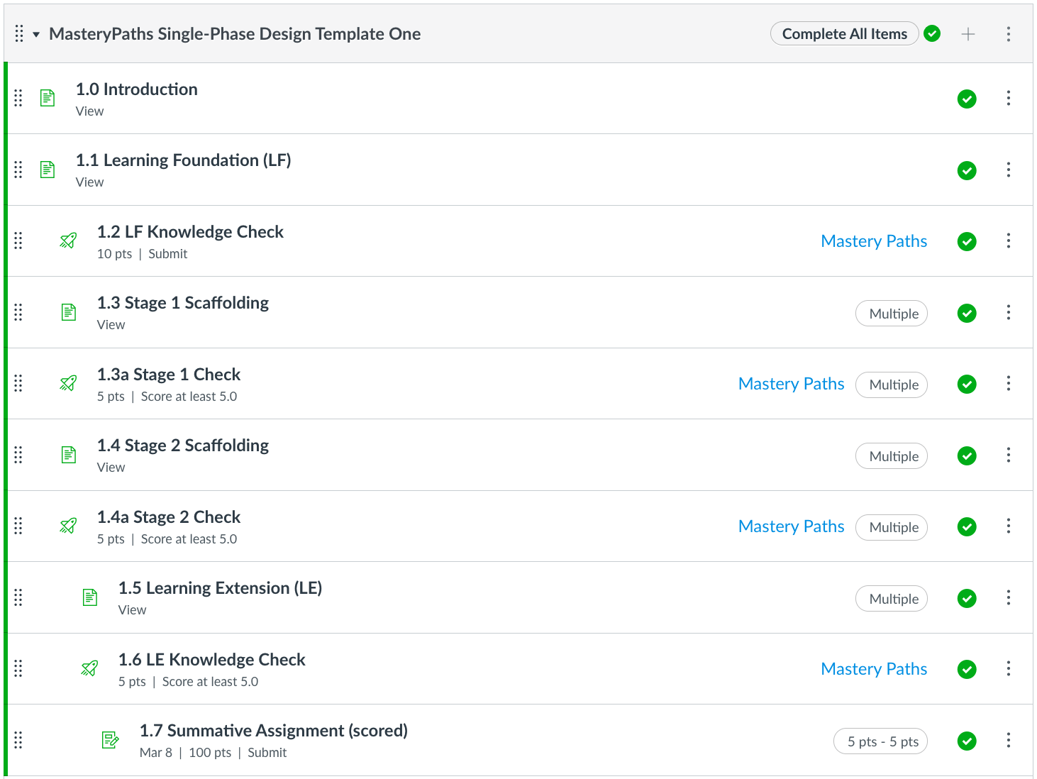The height and width of the screenshot is (779, 1037).
Task: Click Multiple pill on 1.4 Stage 2 Scaffolding
Action: [x=892, y=456]
